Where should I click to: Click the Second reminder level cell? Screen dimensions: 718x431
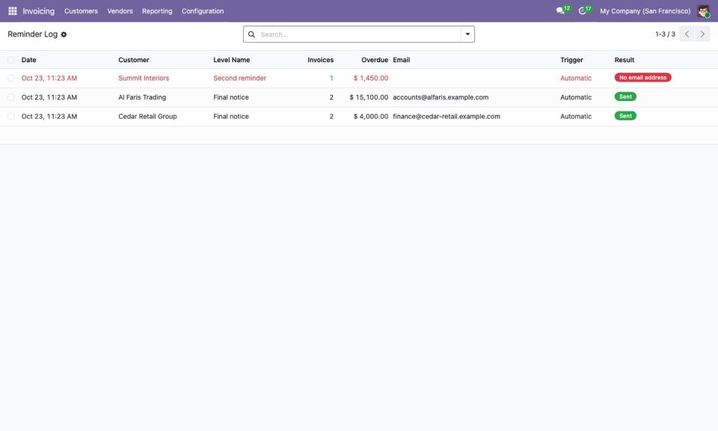[x=239, y=79]
